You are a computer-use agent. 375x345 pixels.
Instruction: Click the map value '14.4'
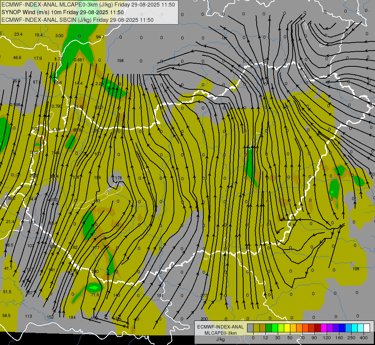point(79,83)
